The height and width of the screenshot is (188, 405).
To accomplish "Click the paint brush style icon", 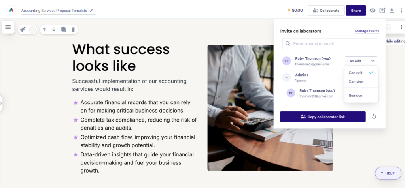I will [23, 30].
